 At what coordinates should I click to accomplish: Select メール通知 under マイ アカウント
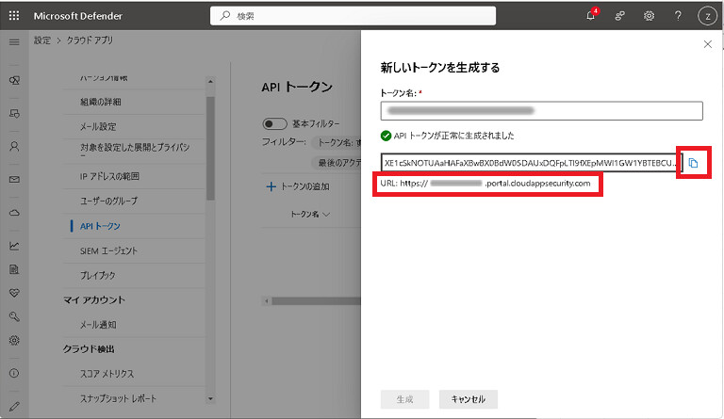(x=98, y=325)
